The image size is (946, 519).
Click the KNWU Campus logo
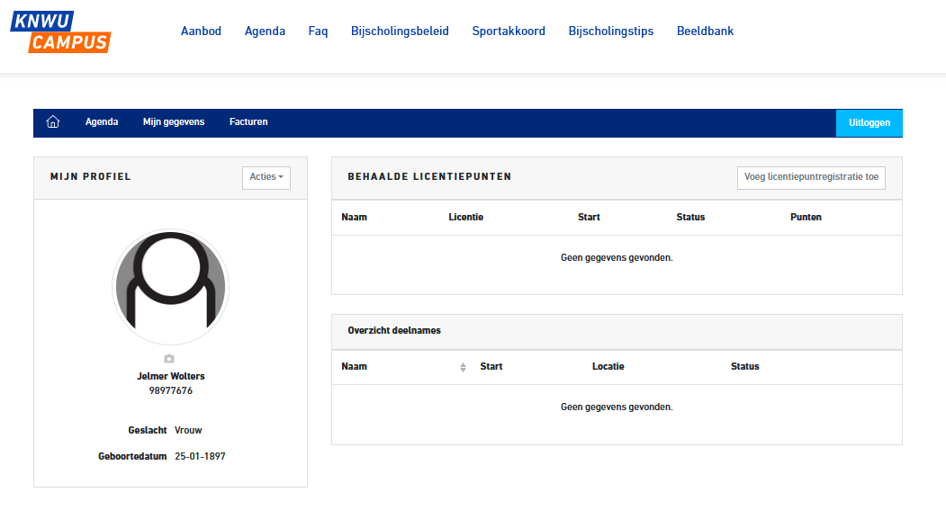(60, 31)
